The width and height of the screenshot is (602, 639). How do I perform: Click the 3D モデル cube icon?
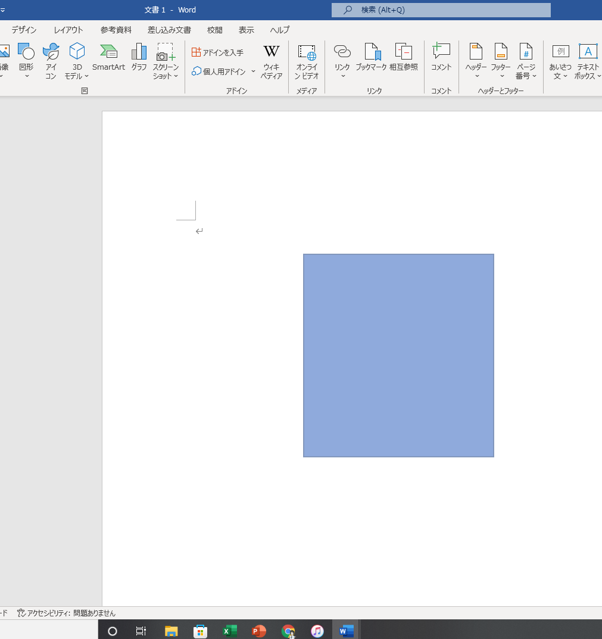coord(77,52)
